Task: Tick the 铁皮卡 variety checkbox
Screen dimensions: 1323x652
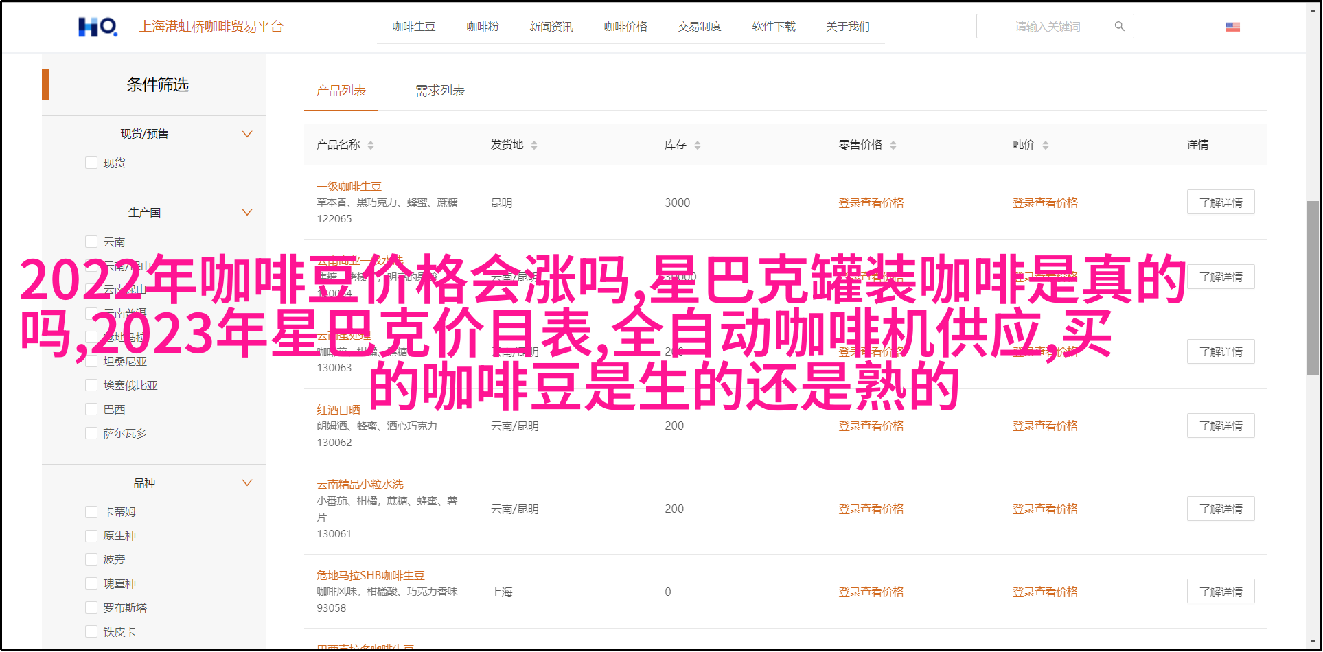Action: 91,631
